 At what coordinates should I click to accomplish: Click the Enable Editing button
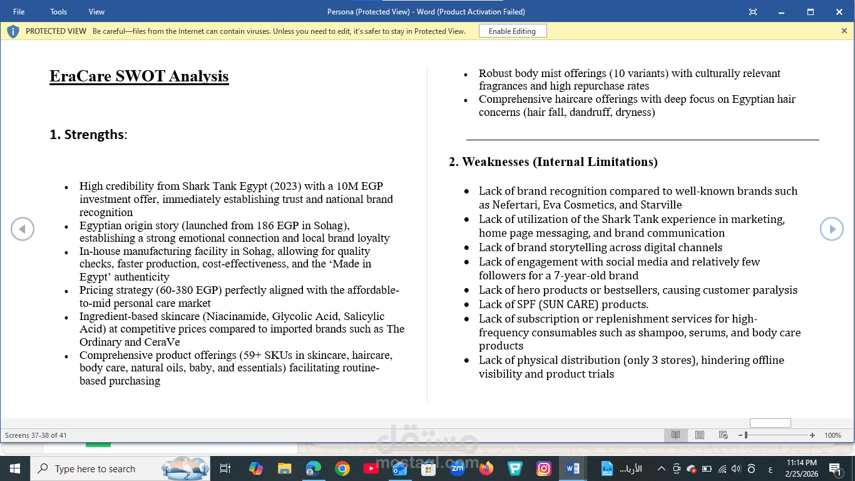[512, 31]
